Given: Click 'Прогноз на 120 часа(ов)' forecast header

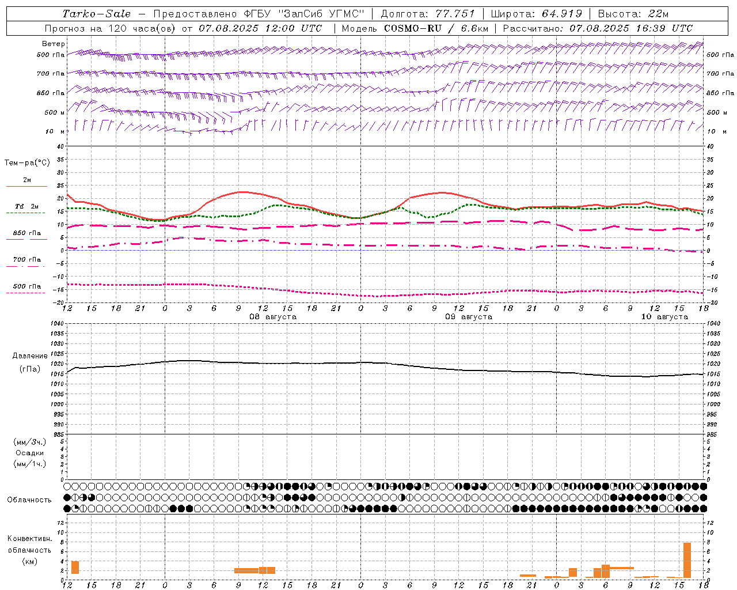Looking at the screenshot, I should (x=111, y=28).
